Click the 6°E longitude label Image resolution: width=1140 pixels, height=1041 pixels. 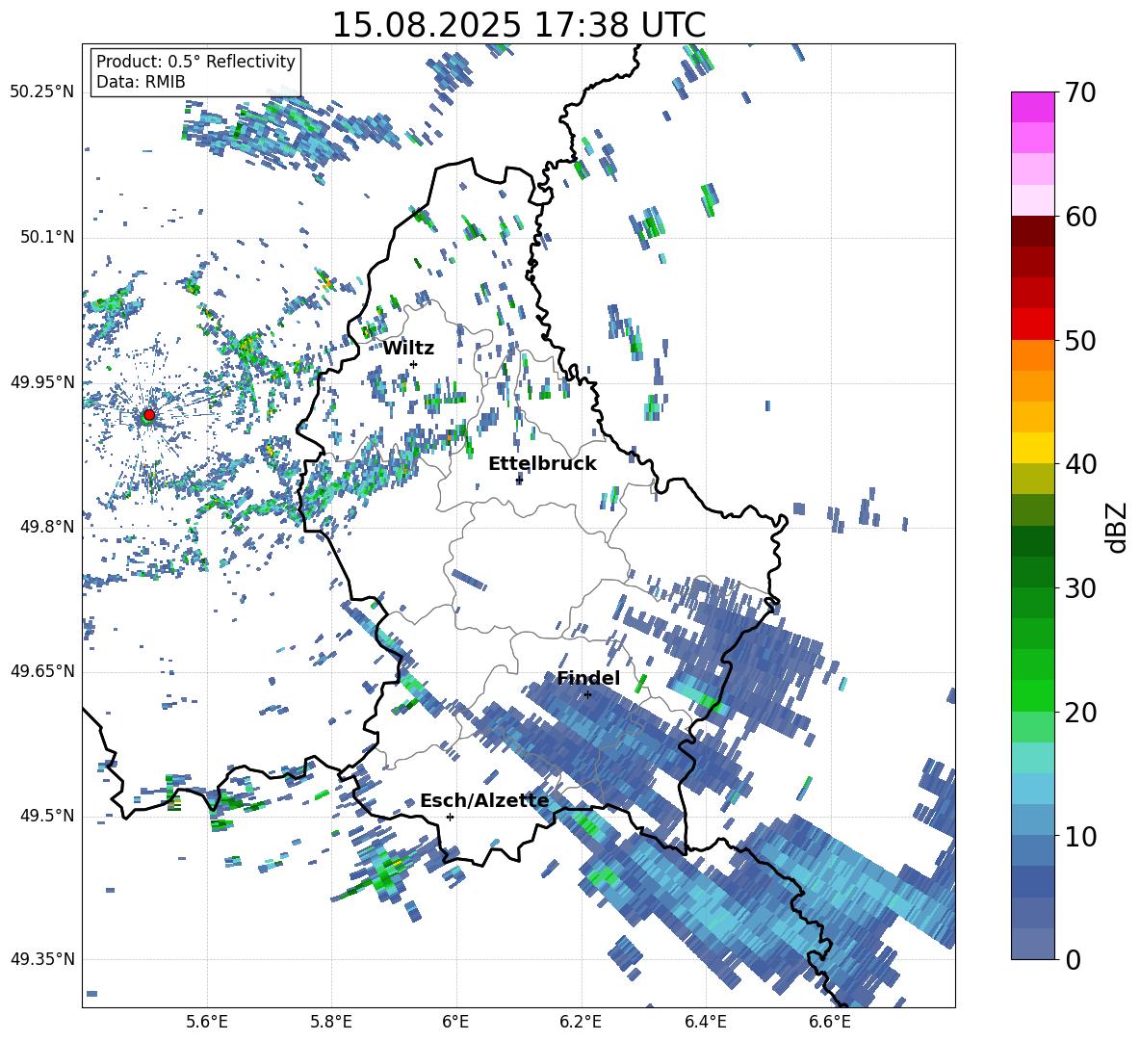pyautogui.click(x=455, y=1022)
